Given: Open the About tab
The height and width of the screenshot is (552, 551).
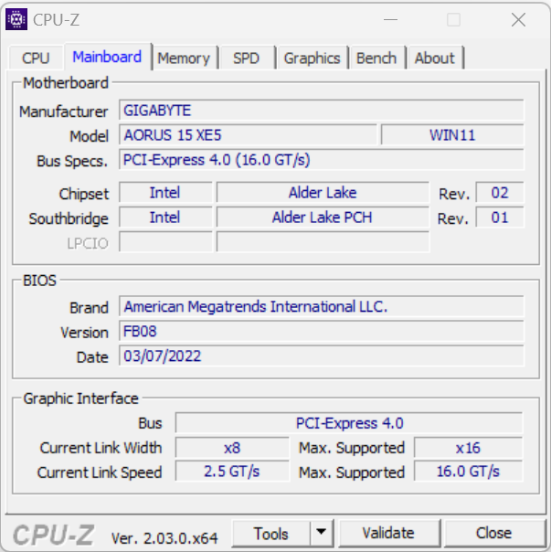Looking at the screenshot, I should [x=434, y=58].
